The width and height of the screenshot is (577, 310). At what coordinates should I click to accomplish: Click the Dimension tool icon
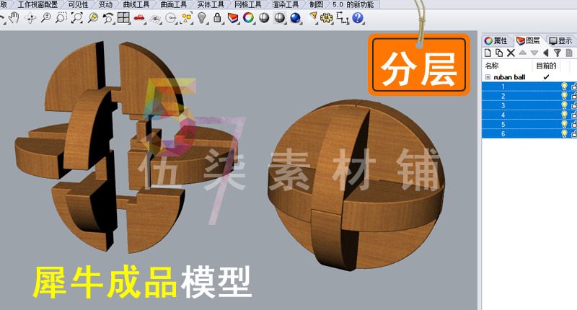[342, 17]
